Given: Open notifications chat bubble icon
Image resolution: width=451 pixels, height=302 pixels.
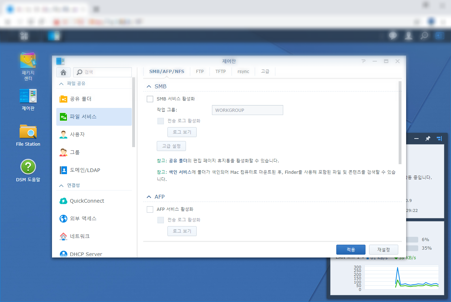Looking at the screenshot, I should tap(393, 36).
